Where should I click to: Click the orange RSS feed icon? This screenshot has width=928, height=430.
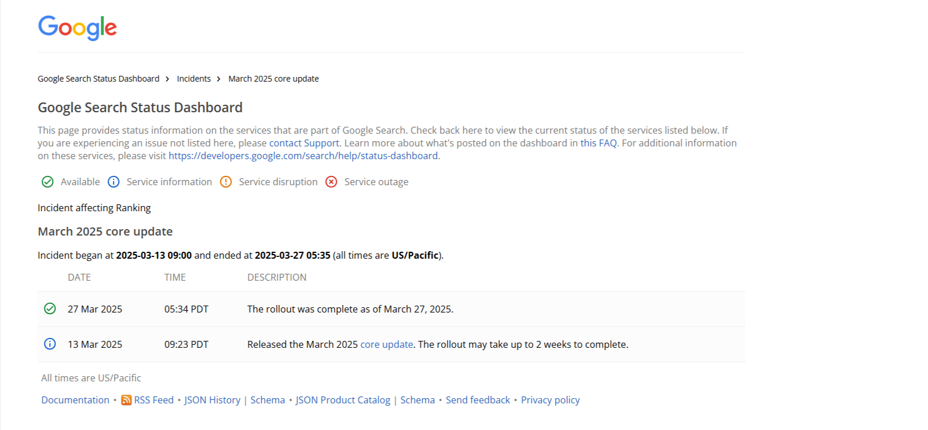pos(126,400)
